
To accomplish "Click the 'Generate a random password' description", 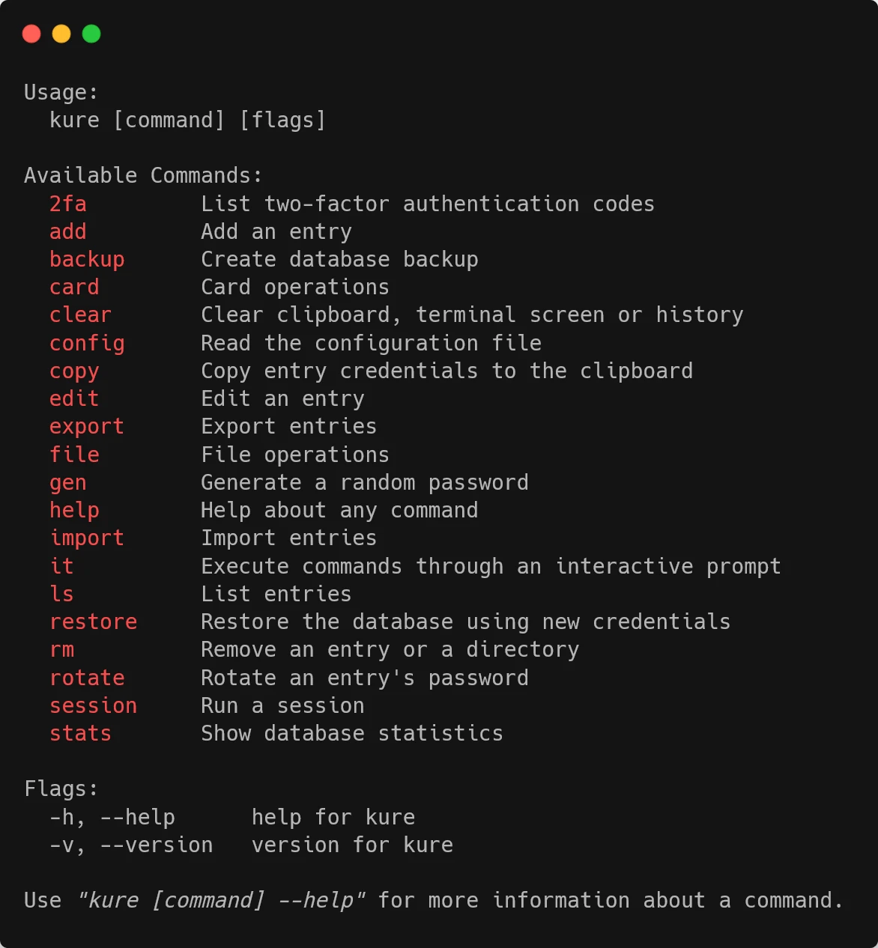I will pyautogui.click(x=365, y=483).
